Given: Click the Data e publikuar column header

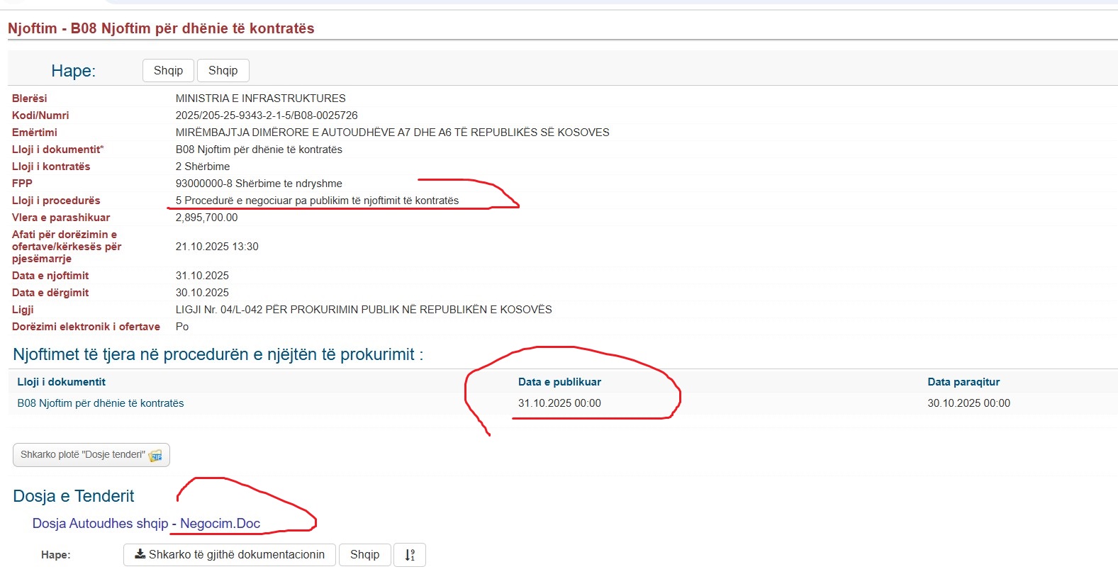Looking at the screenshot, I should click(x=559, y=382).
